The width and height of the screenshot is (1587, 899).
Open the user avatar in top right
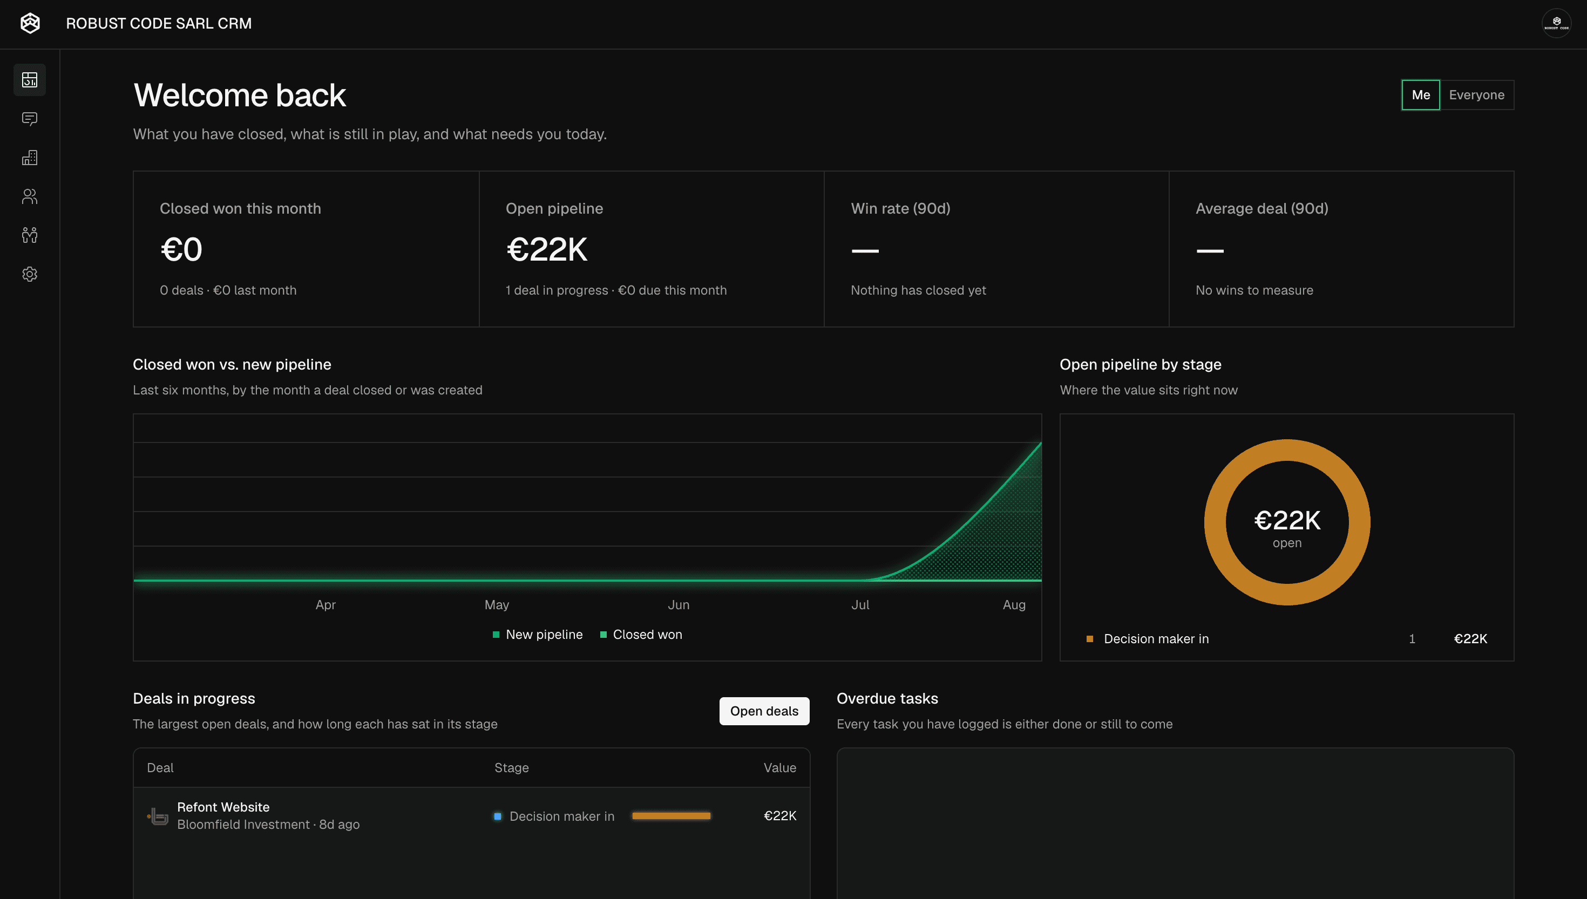(1556, 23)
